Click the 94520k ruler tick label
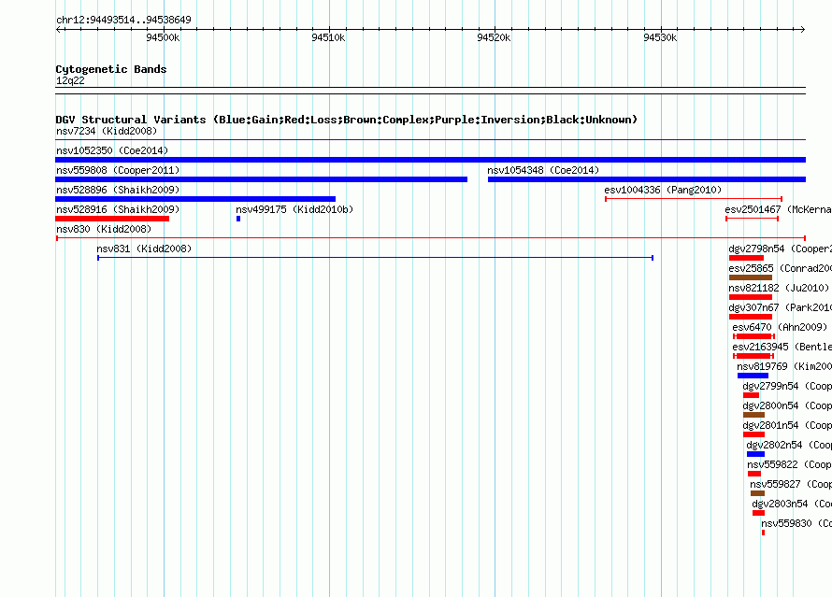The width and height of the screenshot is (832, 597). click(494, 37)
